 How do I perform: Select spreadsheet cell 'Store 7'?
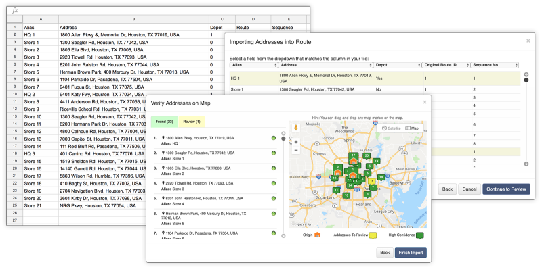coord(41,87)
